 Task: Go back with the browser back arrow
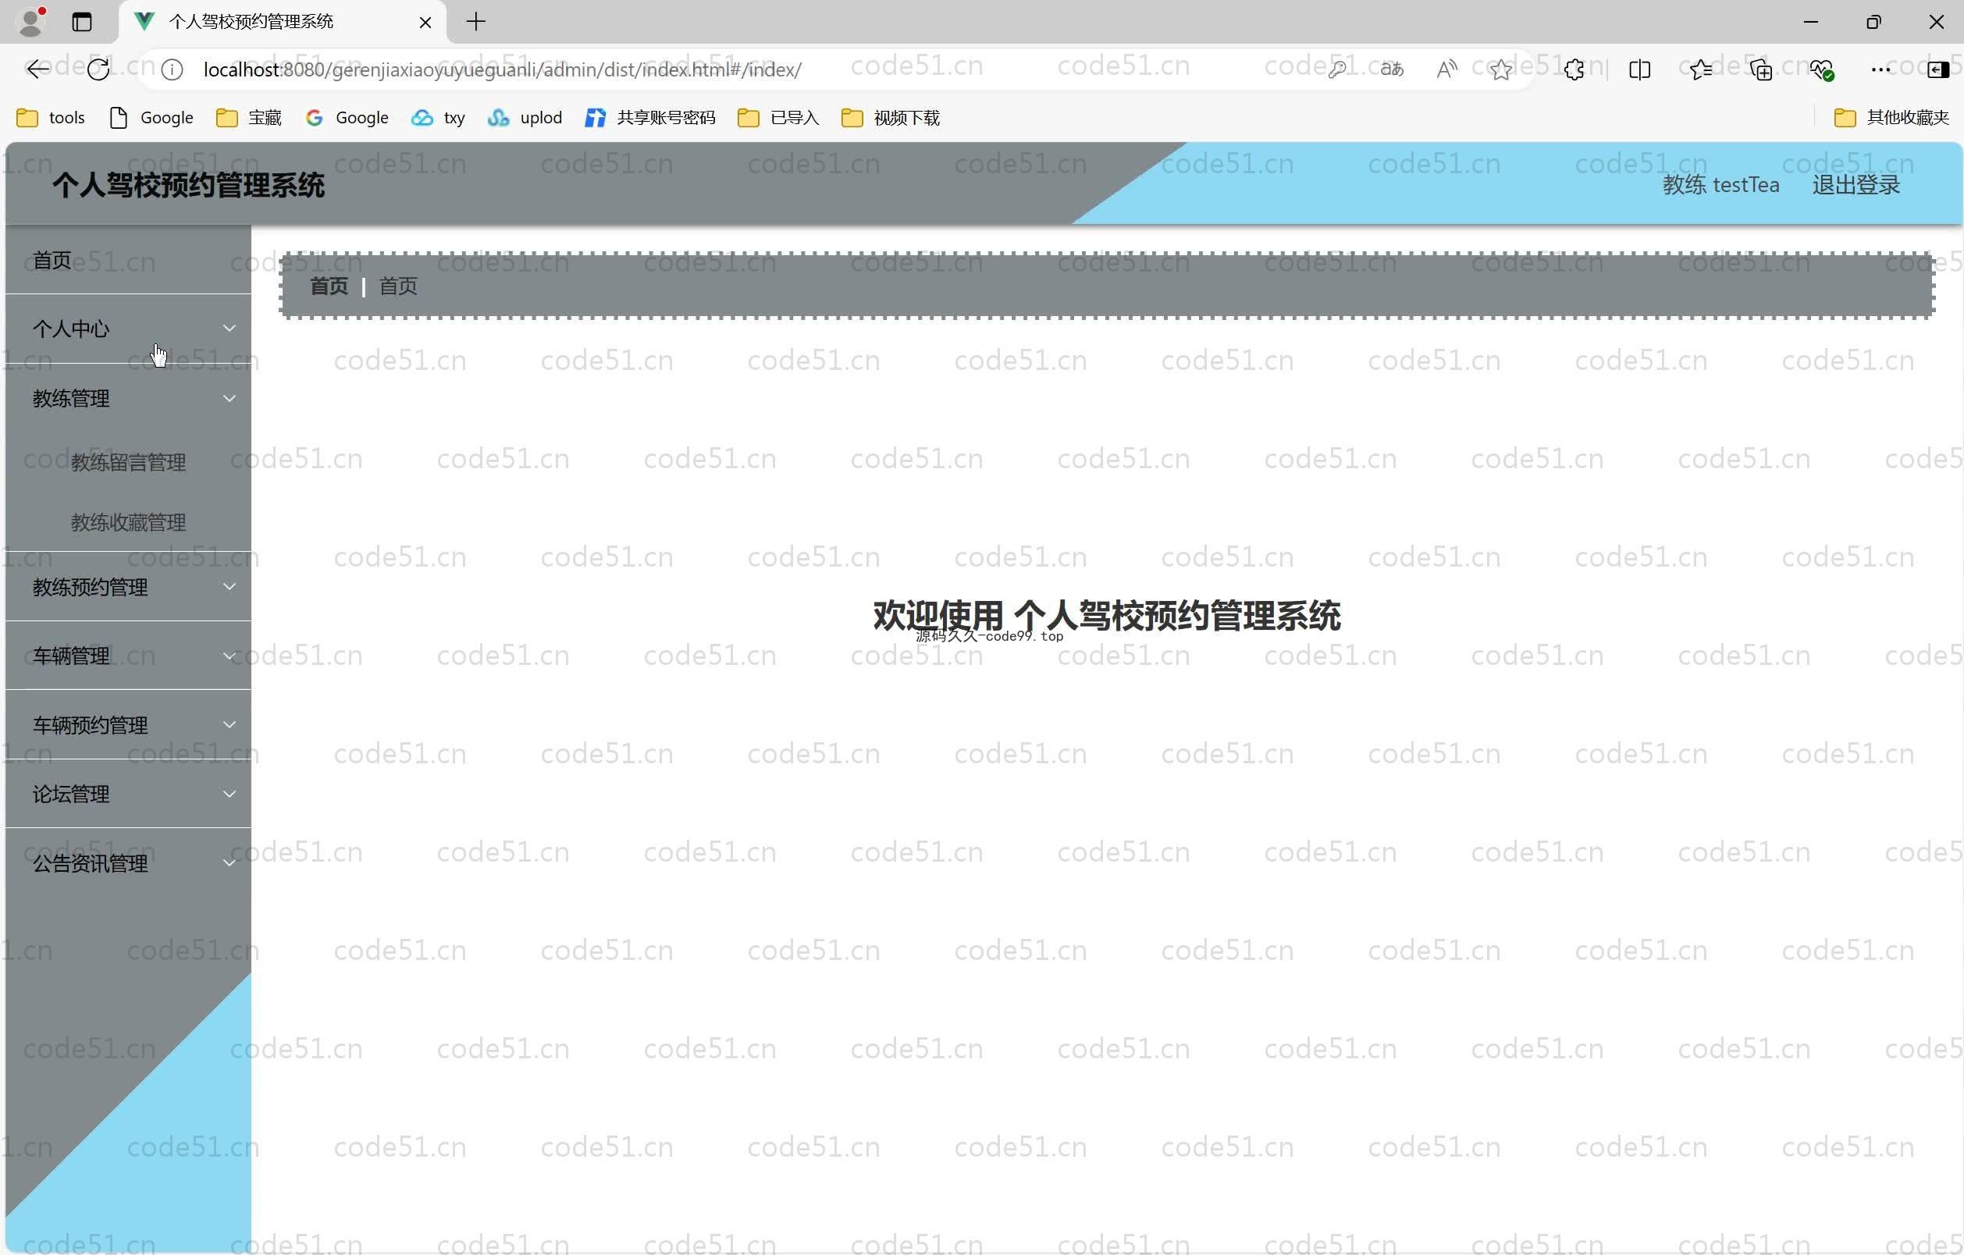pyautogui.click(x=37, y=70)
